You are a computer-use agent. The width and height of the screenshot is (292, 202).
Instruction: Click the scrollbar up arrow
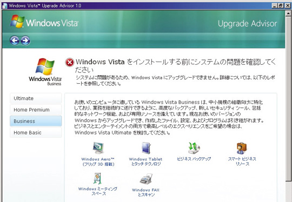coord(288,14)
